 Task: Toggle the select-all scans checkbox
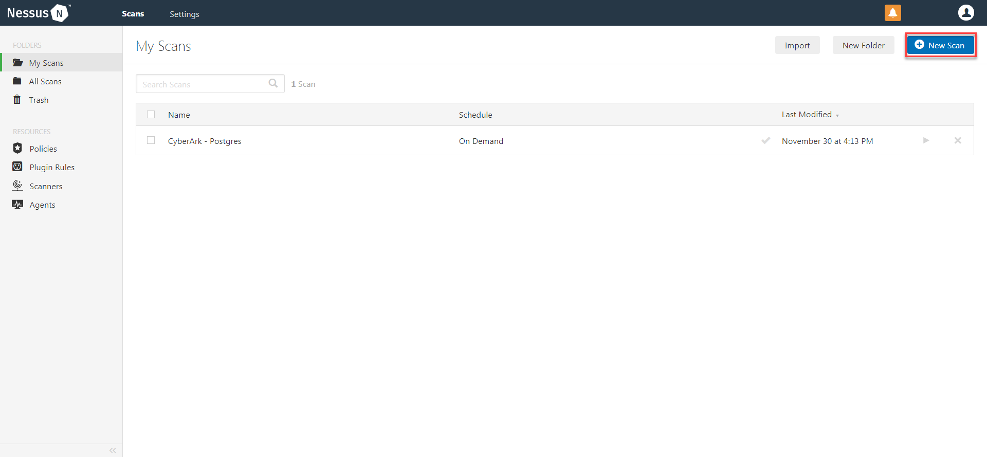[x=151, y=115]
